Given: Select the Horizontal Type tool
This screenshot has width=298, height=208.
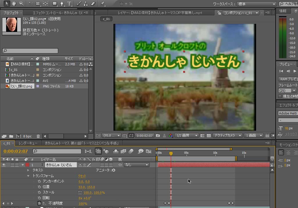Looking at the screenshot, I should [x=69, y=3].
